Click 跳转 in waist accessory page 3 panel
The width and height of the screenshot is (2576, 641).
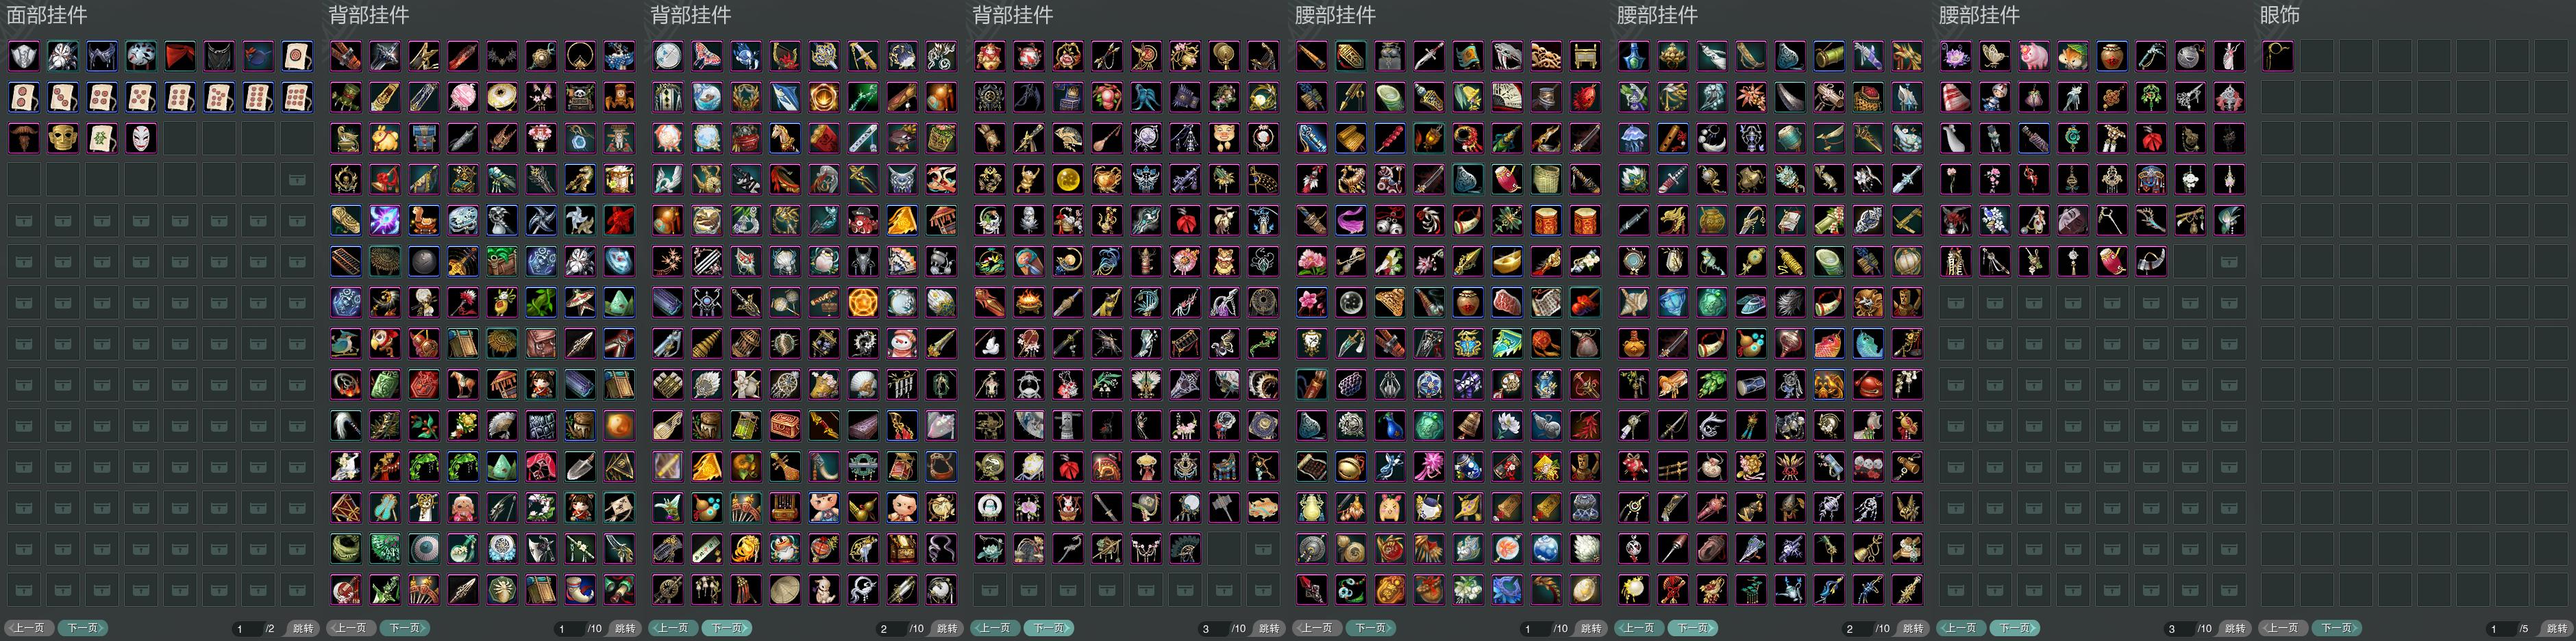tap(2234, 628)
